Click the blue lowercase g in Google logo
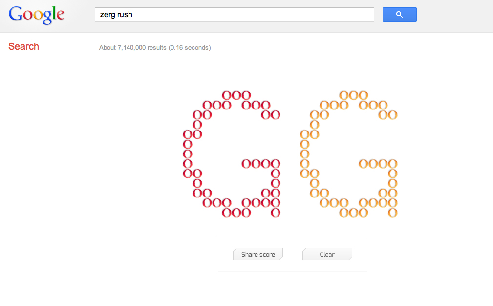The image size is (493, 306). [47, 18]
